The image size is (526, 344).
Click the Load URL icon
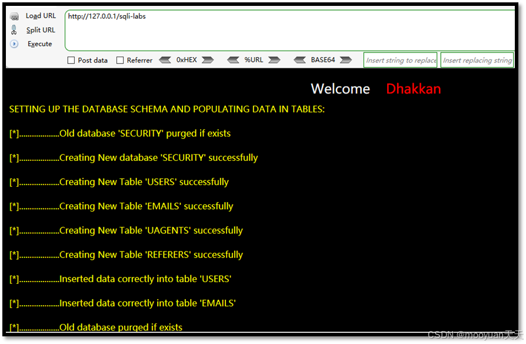point(15,16)
